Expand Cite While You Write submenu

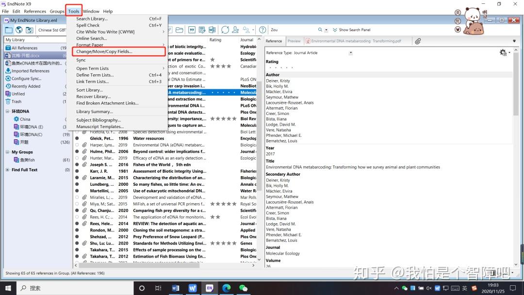click(164, 32)
